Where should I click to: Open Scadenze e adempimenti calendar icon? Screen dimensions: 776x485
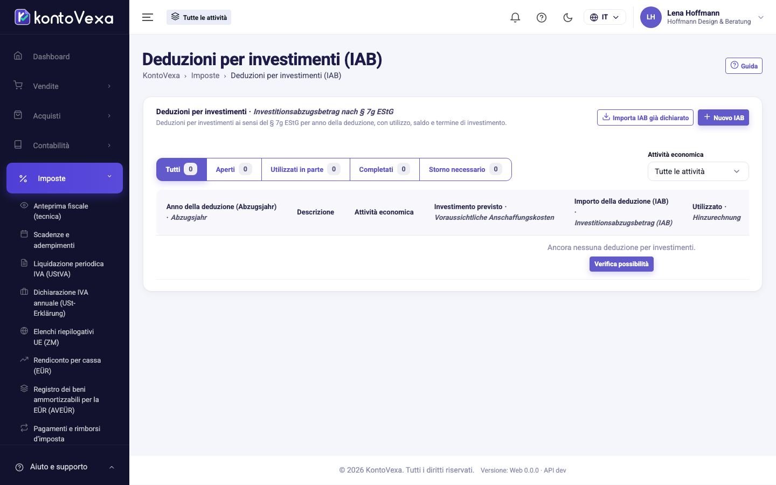[x=24, y=234]
